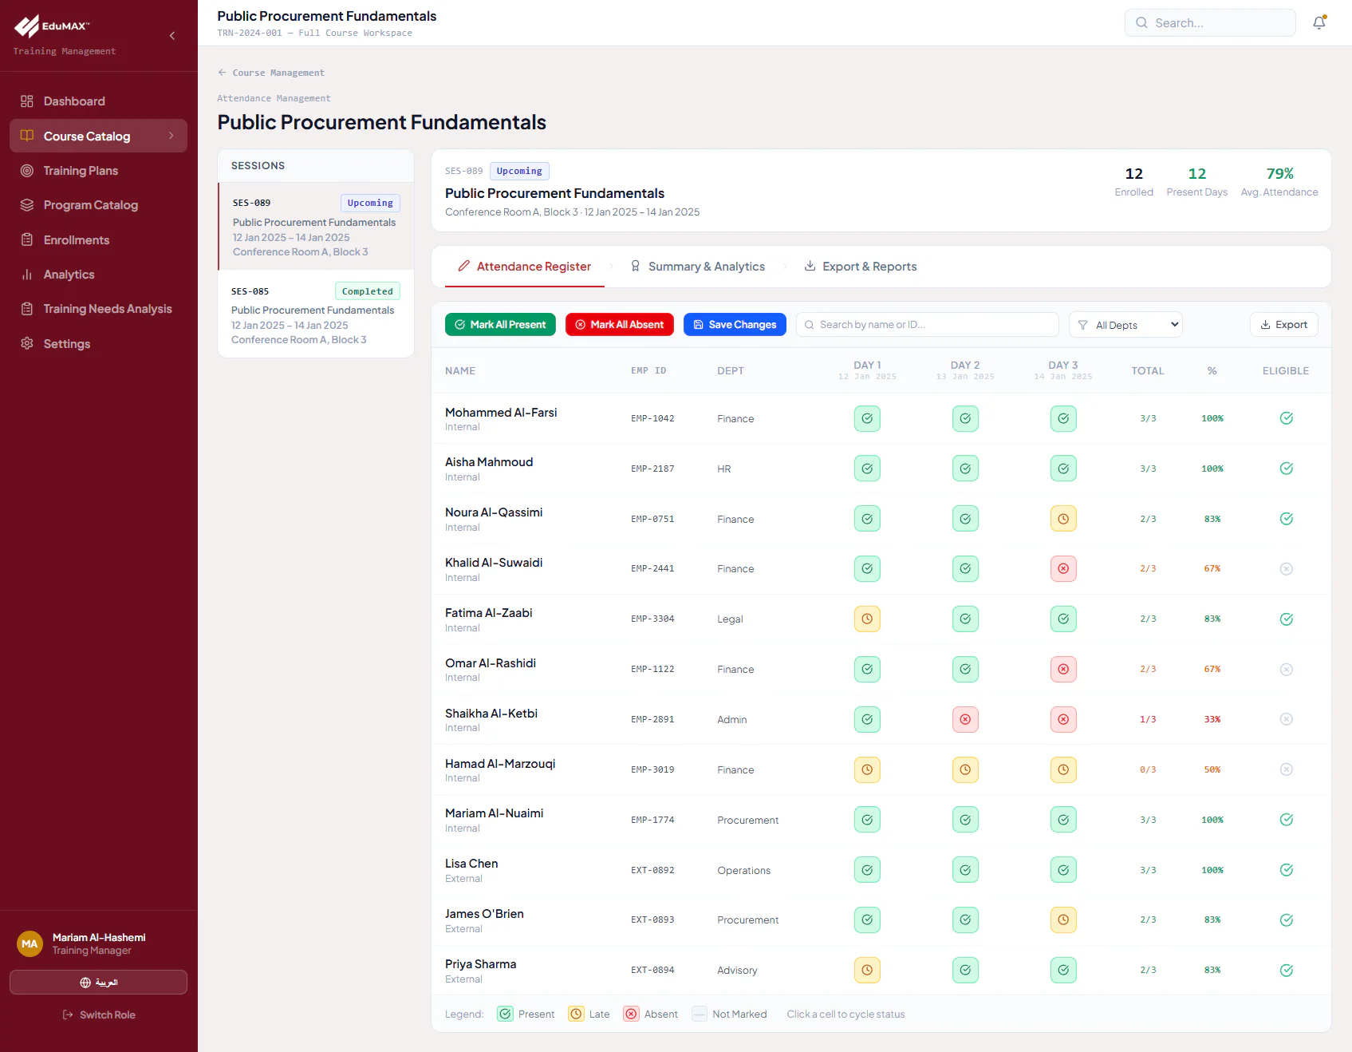
Task: Save attendance changes
Action: click(x=735, y=325)
